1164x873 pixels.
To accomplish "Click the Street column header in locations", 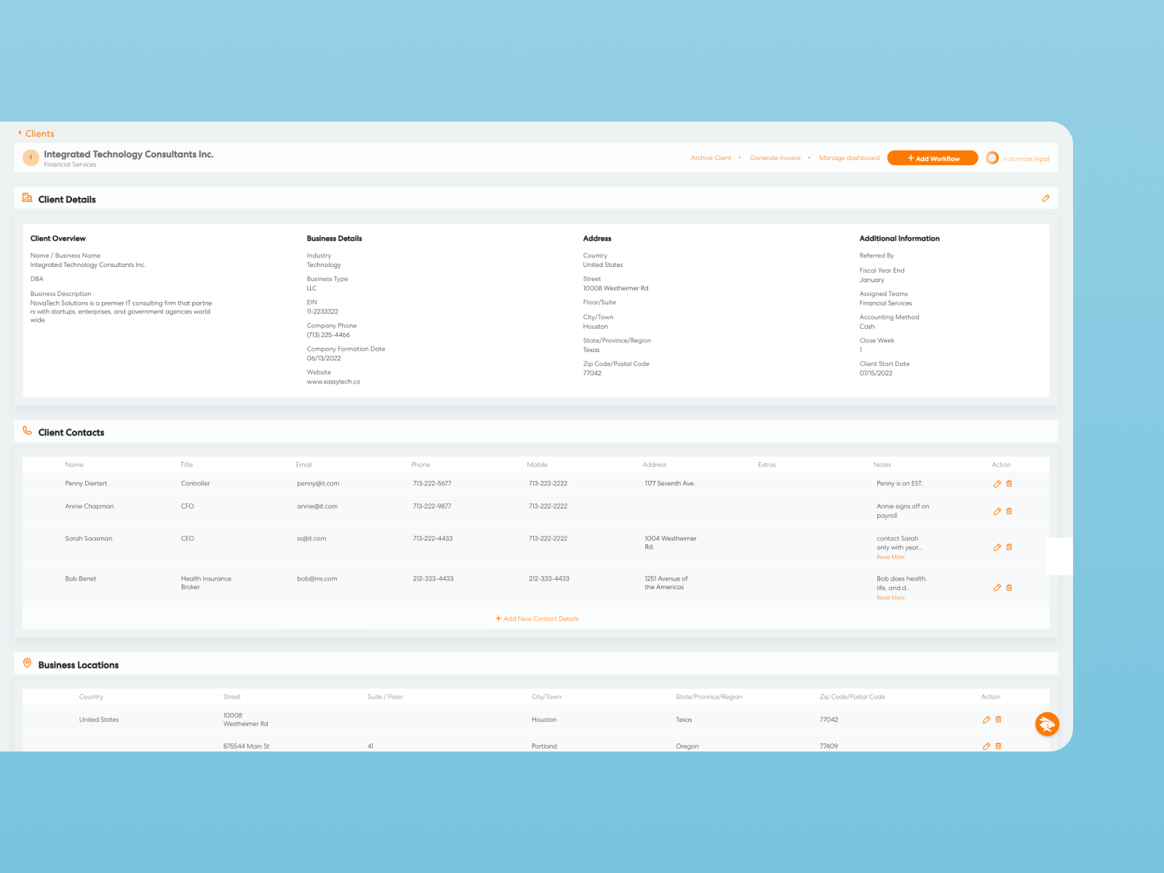I will tap(231, 697).
